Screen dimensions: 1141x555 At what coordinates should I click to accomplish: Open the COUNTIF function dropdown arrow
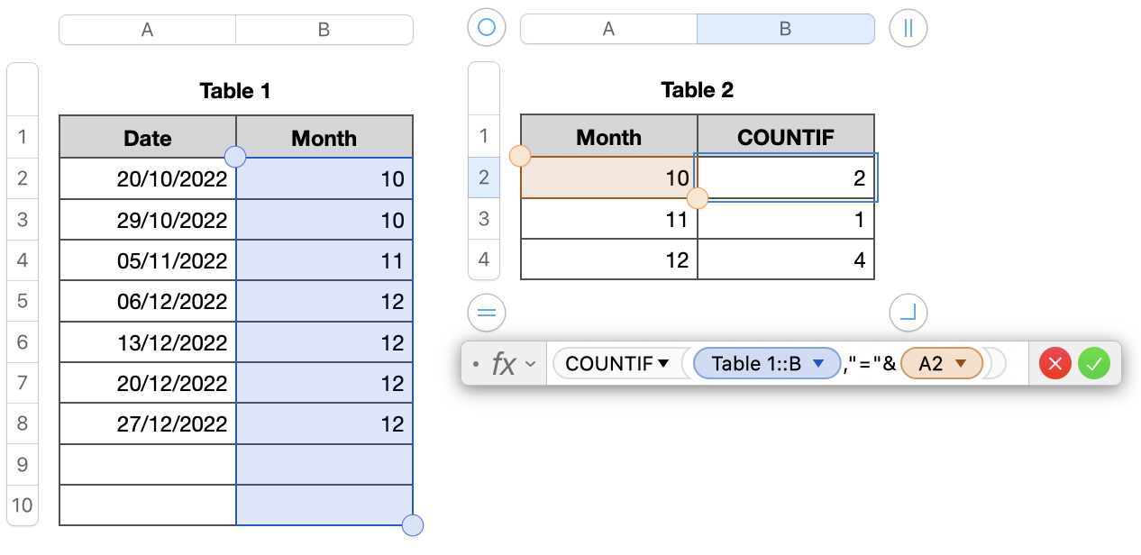[664, 364]
